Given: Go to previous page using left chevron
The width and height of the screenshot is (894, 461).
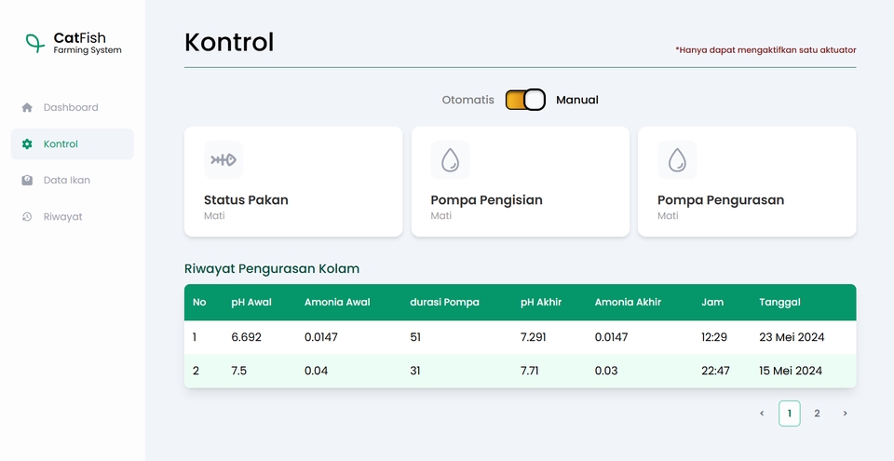Looking at the screenshot, I should (x=762, y=414).
